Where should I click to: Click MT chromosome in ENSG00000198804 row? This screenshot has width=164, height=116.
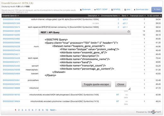[118, 101]
